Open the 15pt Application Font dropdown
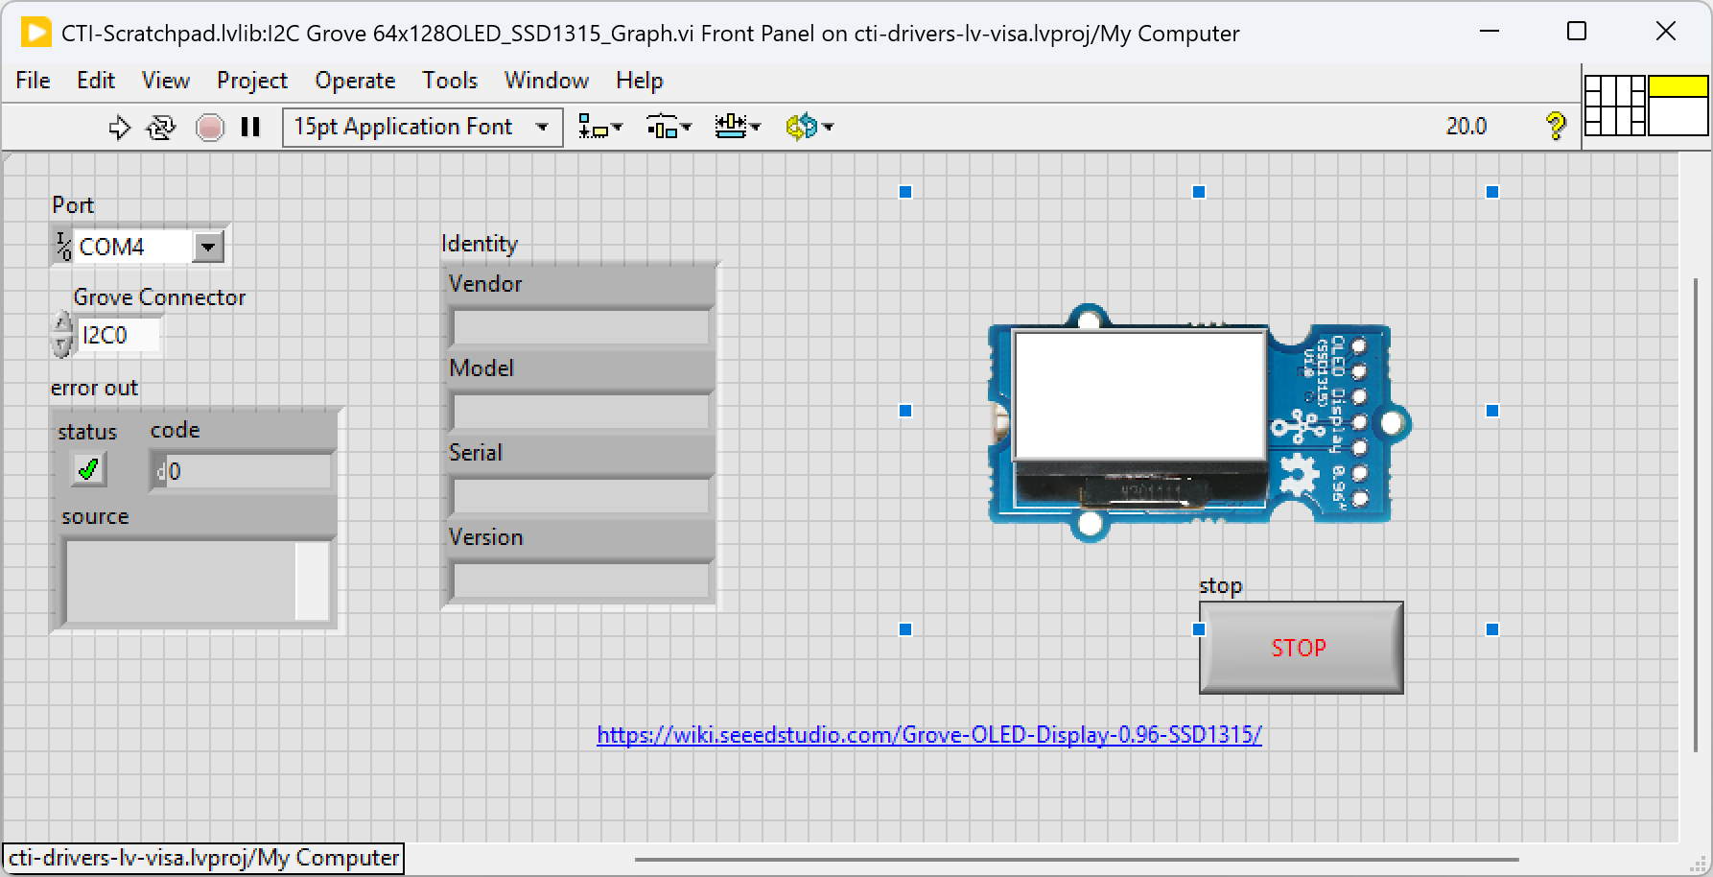 tap(540, 126)
